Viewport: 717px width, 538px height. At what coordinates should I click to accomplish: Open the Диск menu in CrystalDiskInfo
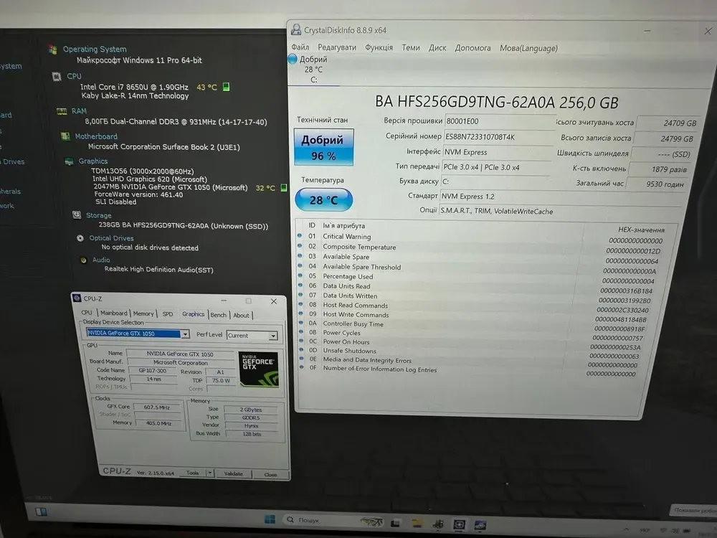pyautogui.click(x=437, y=48)
